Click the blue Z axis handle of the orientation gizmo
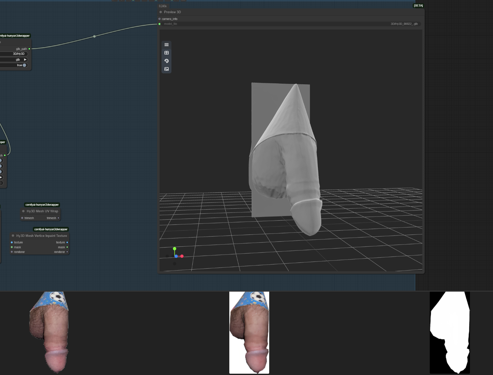The image size is (493, 375). 176,256
